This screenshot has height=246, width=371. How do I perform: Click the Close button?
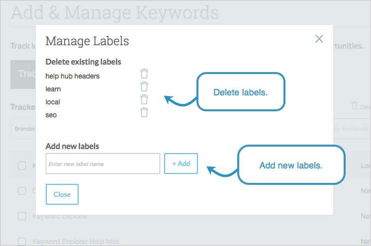[62, 194]
